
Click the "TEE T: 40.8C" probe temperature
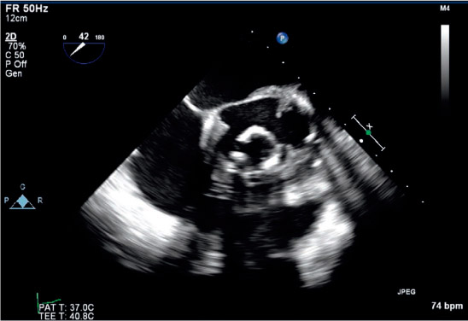(67, 316)
